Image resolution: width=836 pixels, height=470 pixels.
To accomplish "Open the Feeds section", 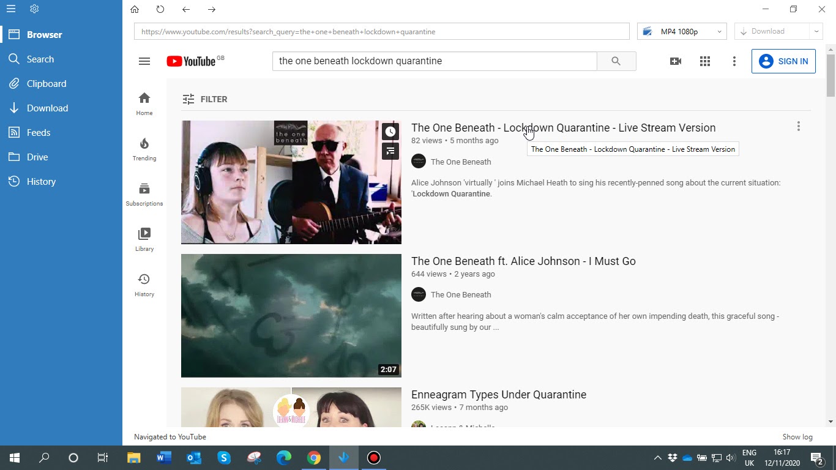I will click(61, 133).
